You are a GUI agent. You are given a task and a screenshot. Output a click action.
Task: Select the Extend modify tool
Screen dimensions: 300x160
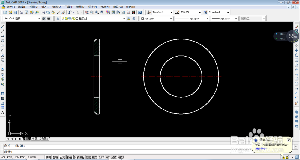click(x=297, y=74)
